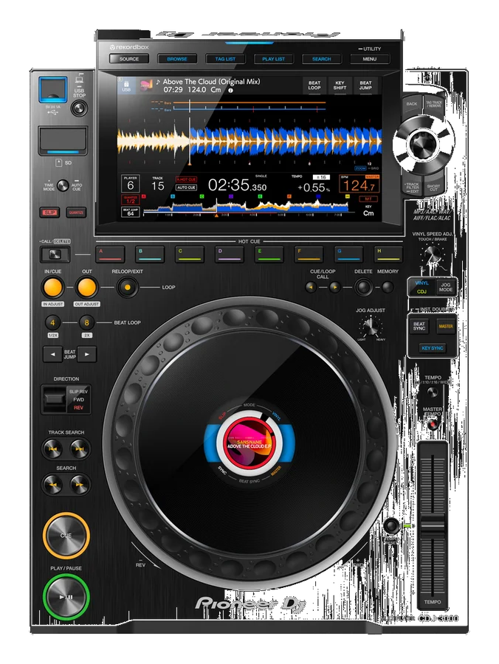Enable BEAT SYNC button
Viewport: 499px width, 664px height.
tap(419, 327)
